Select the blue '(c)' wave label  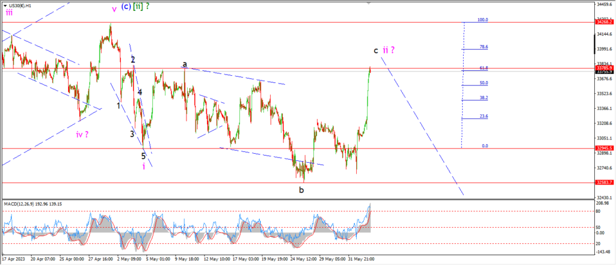[126, 7]
